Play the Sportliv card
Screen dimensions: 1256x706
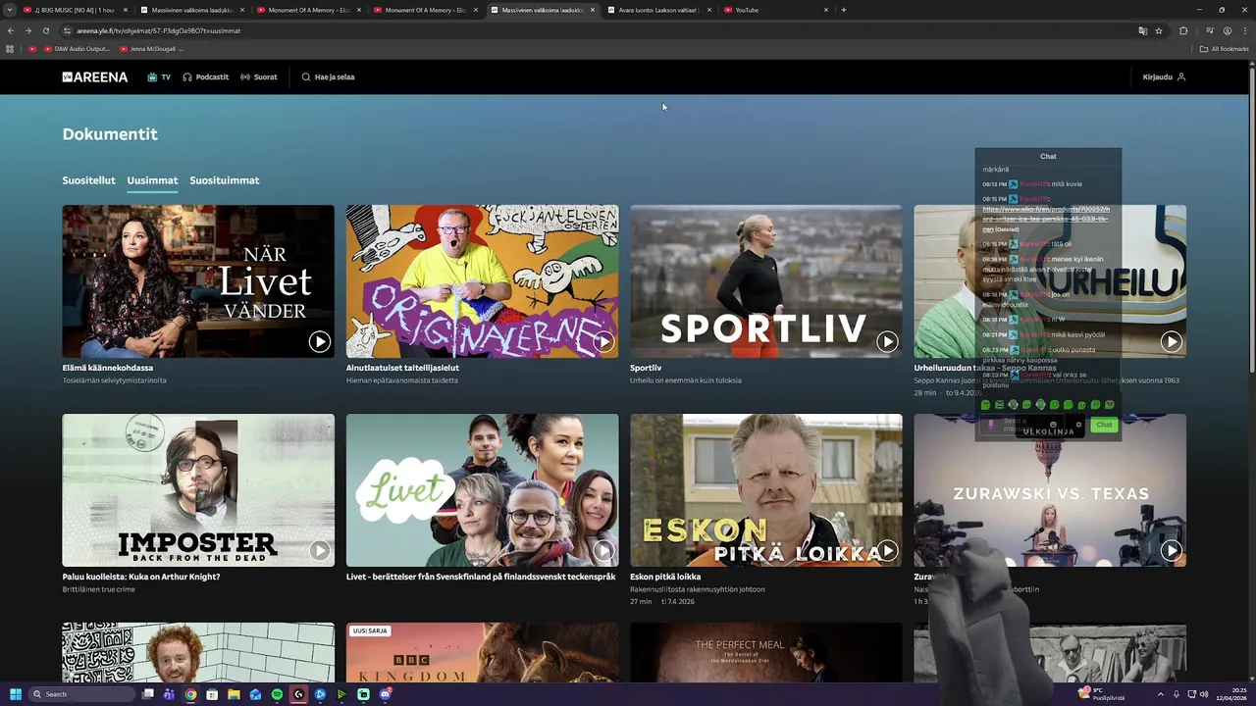pos(887,341)
